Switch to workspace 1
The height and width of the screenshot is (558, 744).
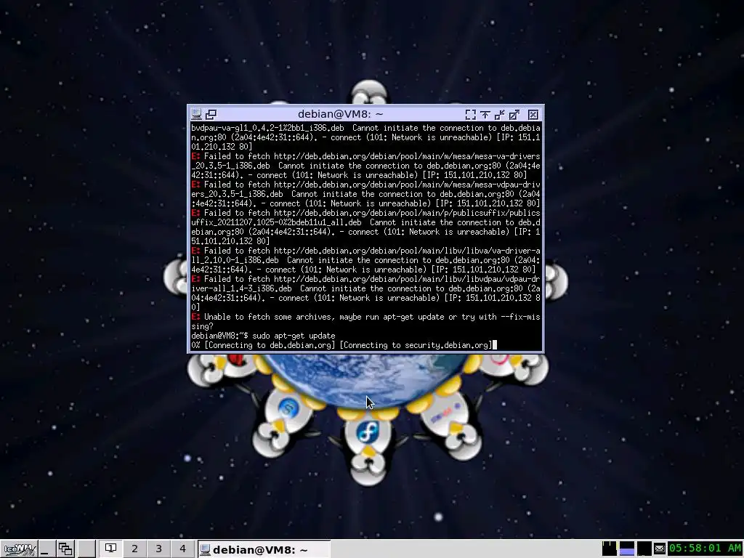[110, 549]
